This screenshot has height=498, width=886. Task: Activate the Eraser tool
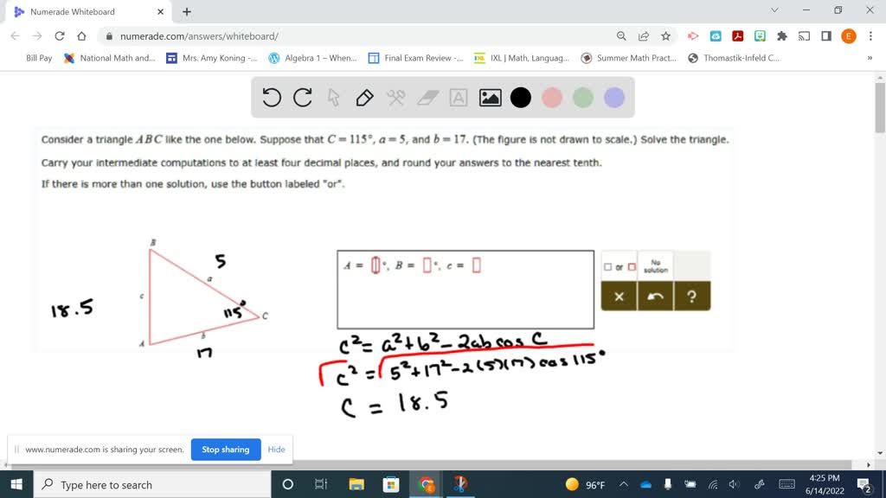(426, 97)
